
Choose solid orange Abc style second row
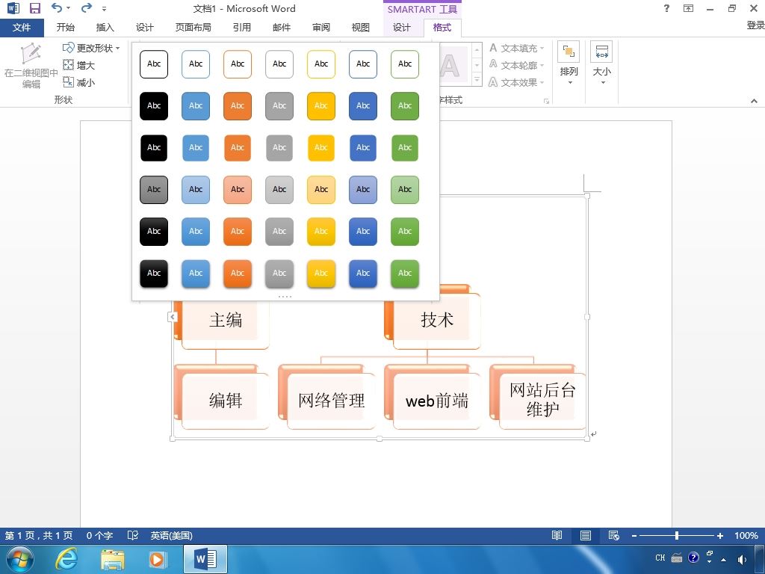pos(238,106)
